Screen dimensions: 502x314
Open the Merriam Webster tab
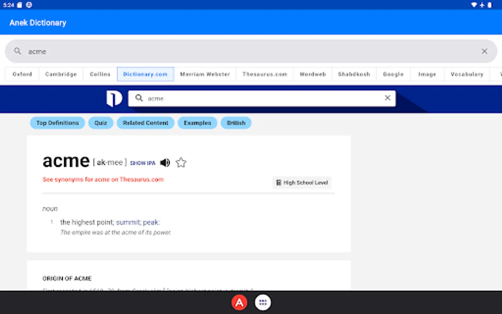(x=205, y=74)
